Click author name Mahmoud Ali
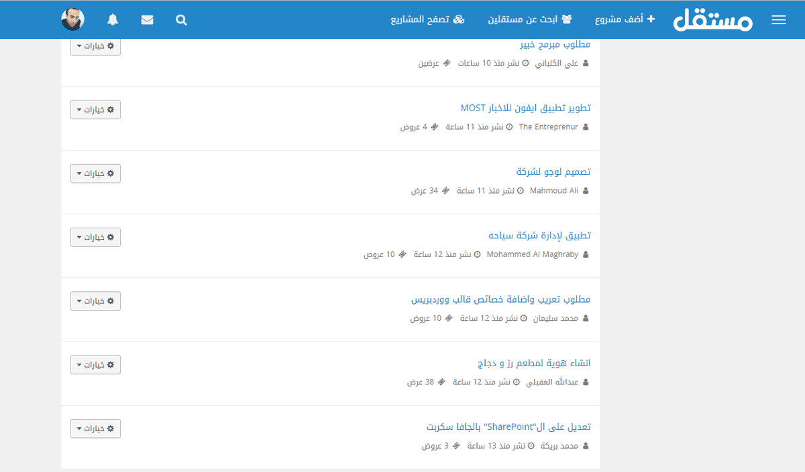Image resolution: width=805 pixels, height=472 pixels. click(553, 191)
